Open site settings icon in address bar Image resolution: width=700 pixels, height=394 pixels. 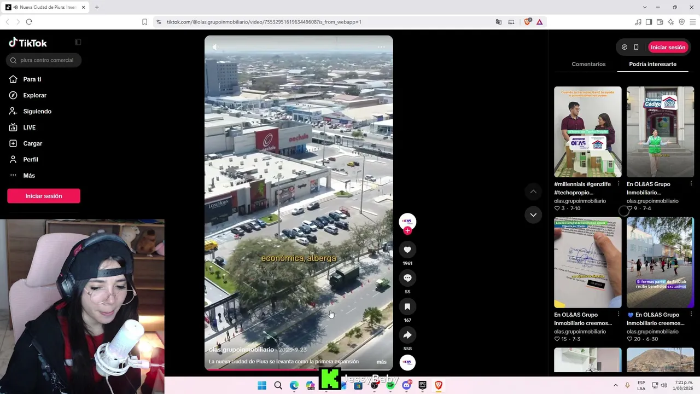point(159,22)
